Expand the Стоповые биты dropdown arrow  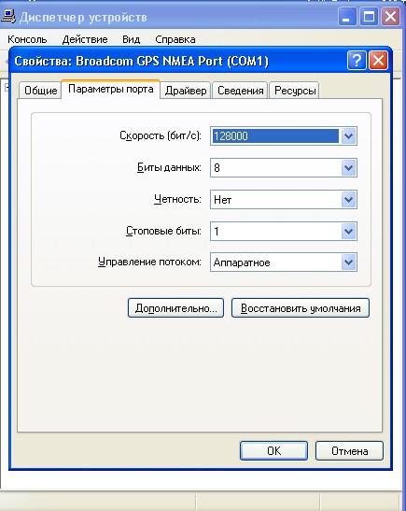(x=348, y=232)
